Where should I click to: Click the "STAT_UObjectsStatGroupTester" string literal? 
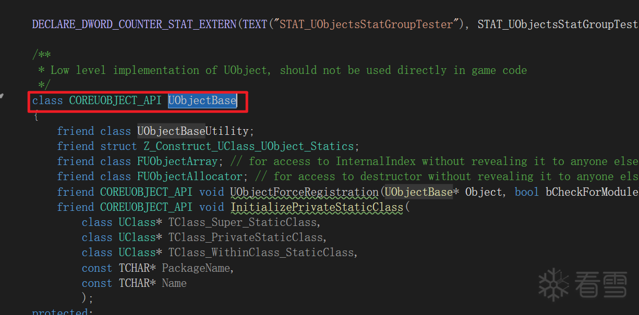tap(367, 24)
